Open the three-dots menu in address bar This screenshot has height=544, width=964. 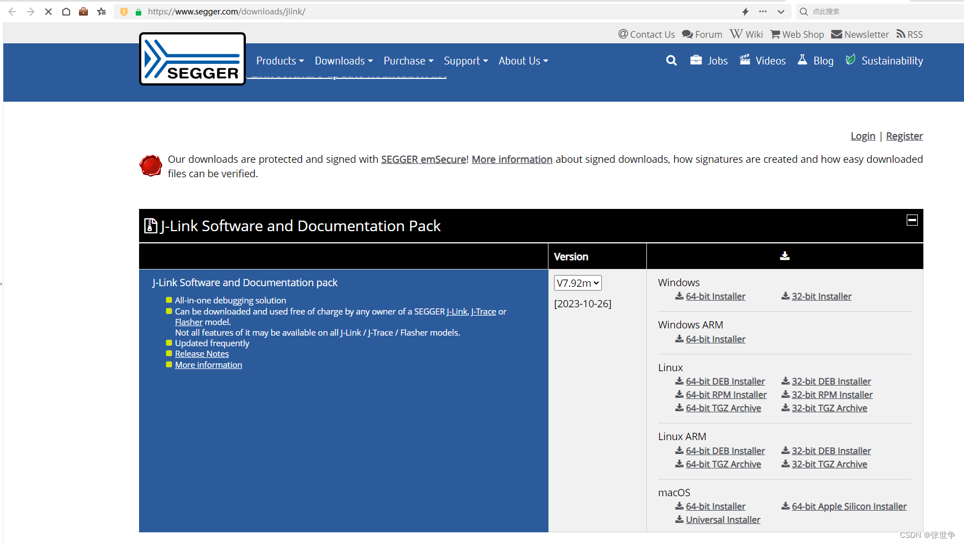(x=763, y=12)
